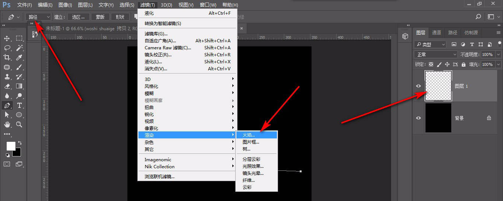Click the 蒙版 button
Image resolution: width=503 pixels, height=201 pixels.
pos(100,17)
